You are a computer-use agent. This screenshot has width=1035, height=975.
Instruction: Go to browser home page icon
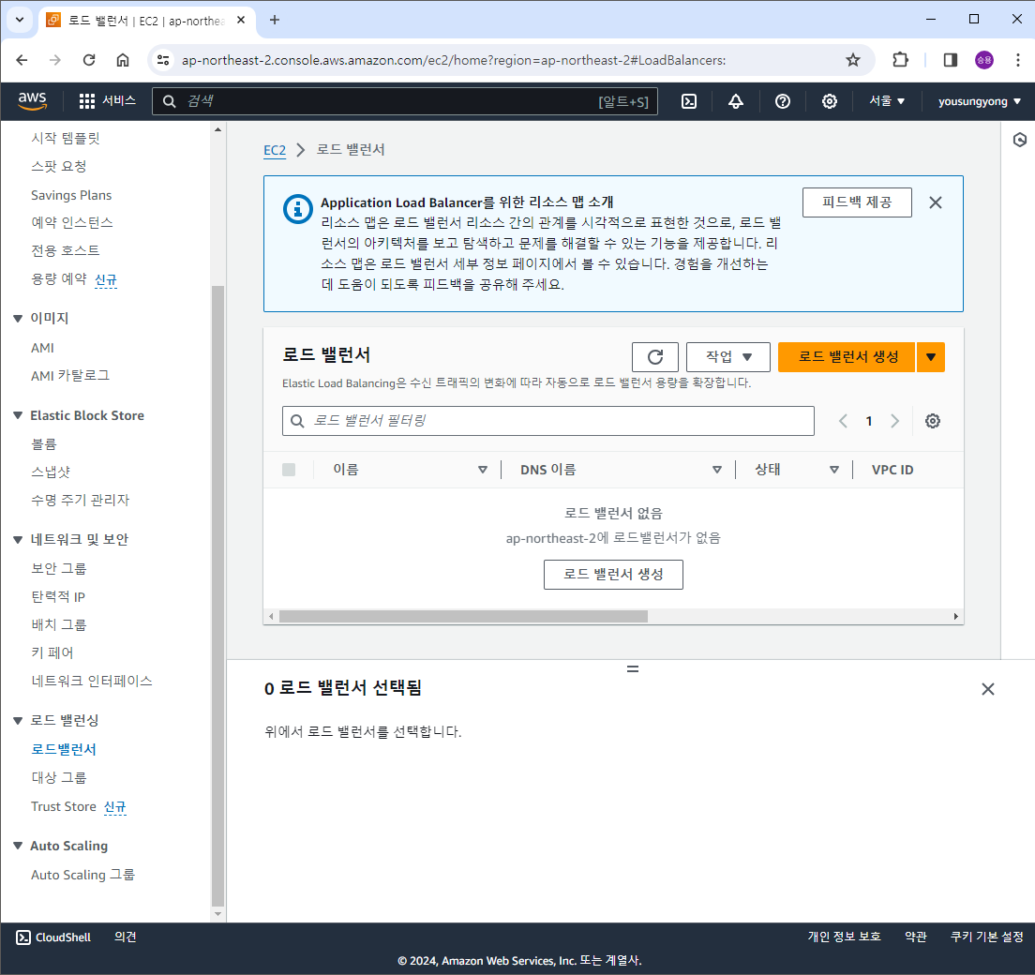[123, 60]
